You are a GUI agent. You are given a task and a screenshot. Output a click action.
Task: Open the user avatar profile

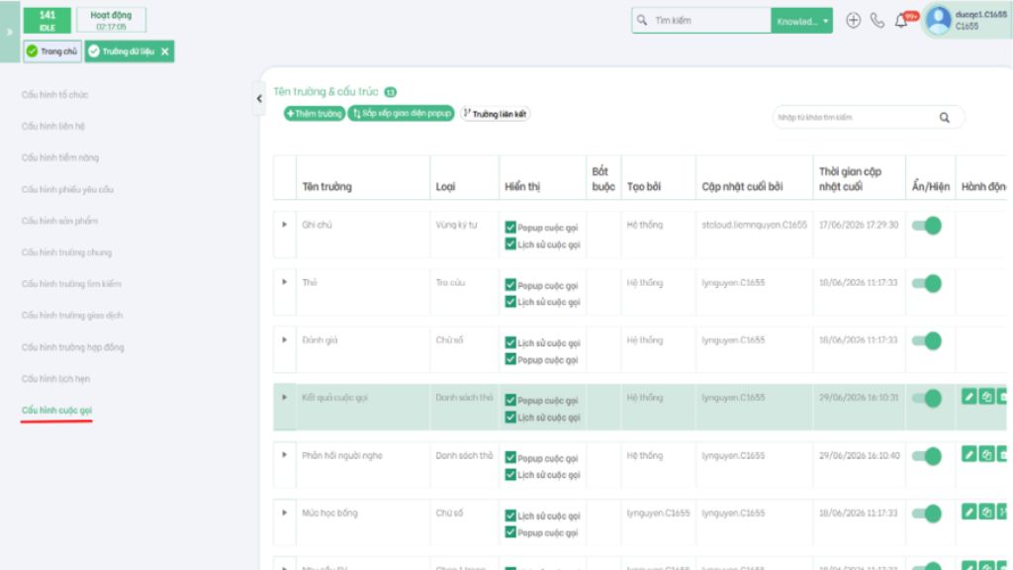[x=938, y=20]
